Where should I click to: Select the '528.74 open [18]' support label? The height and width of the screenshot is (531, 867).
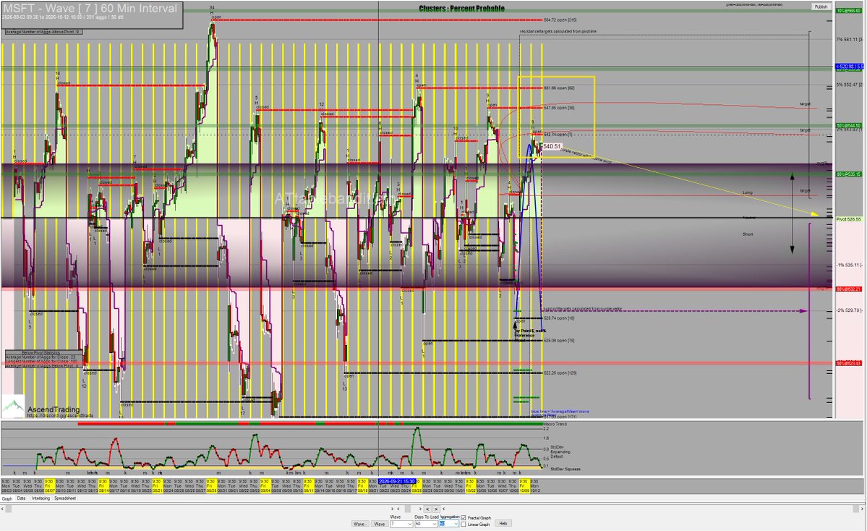[x=559, y=318]
